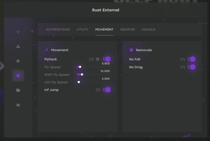
Task: Switch off the No Fall toggle
Action: tap(191, 59)
